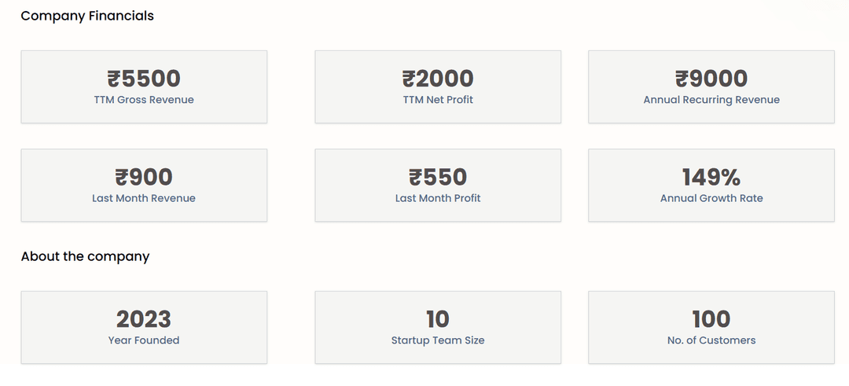
Task: Select the team size number 10
Action: pyautogui.click(x=438, y=319)
